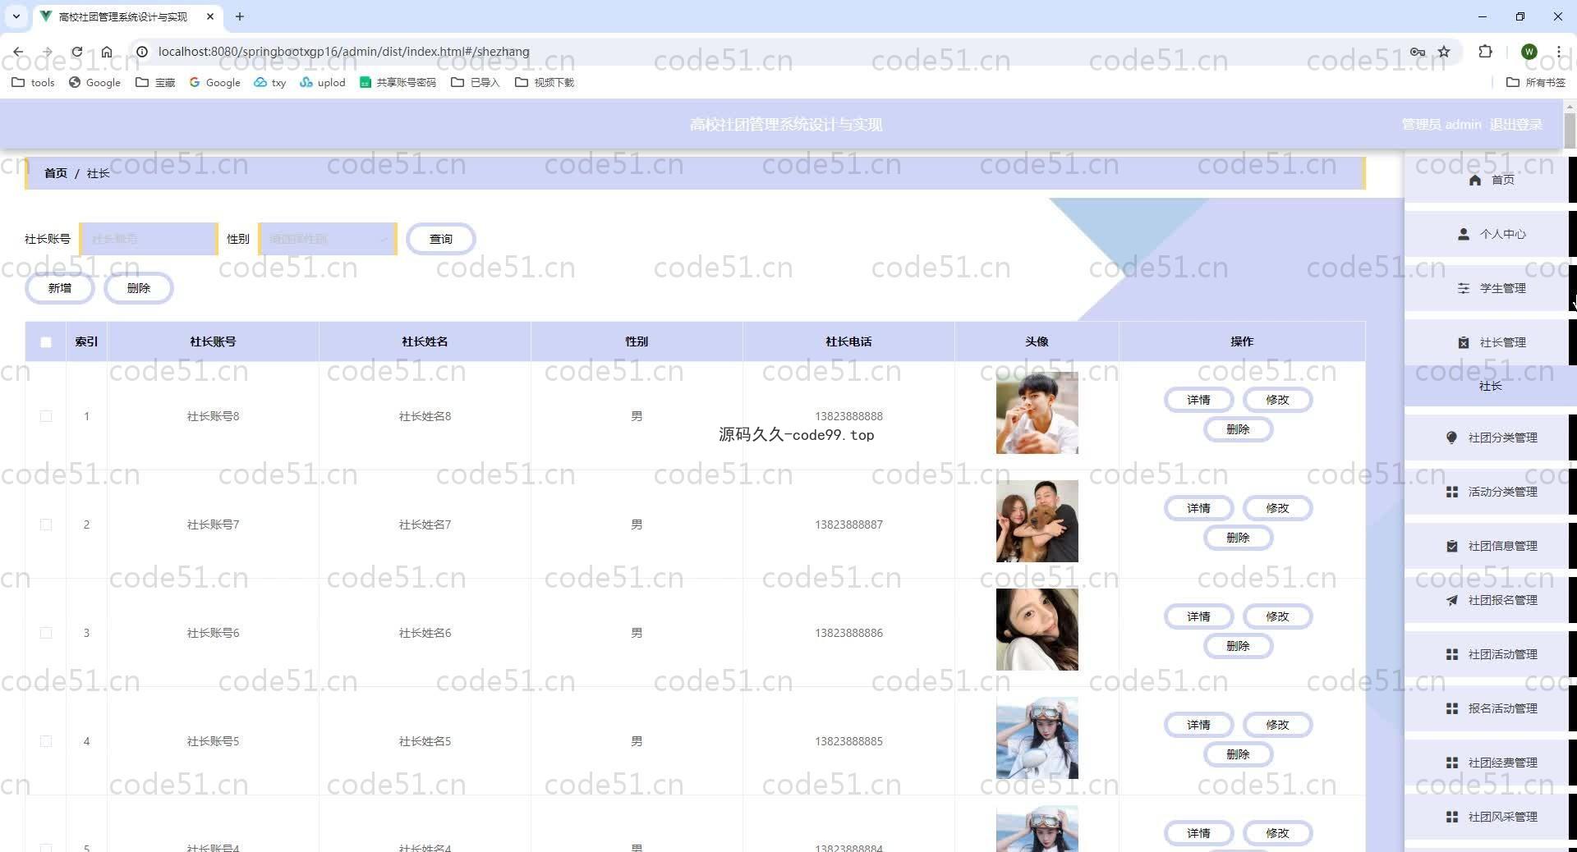The image size is (1577, 852).
Task: Open the 个人中心 menu text
Action: tap(1503, 234)
